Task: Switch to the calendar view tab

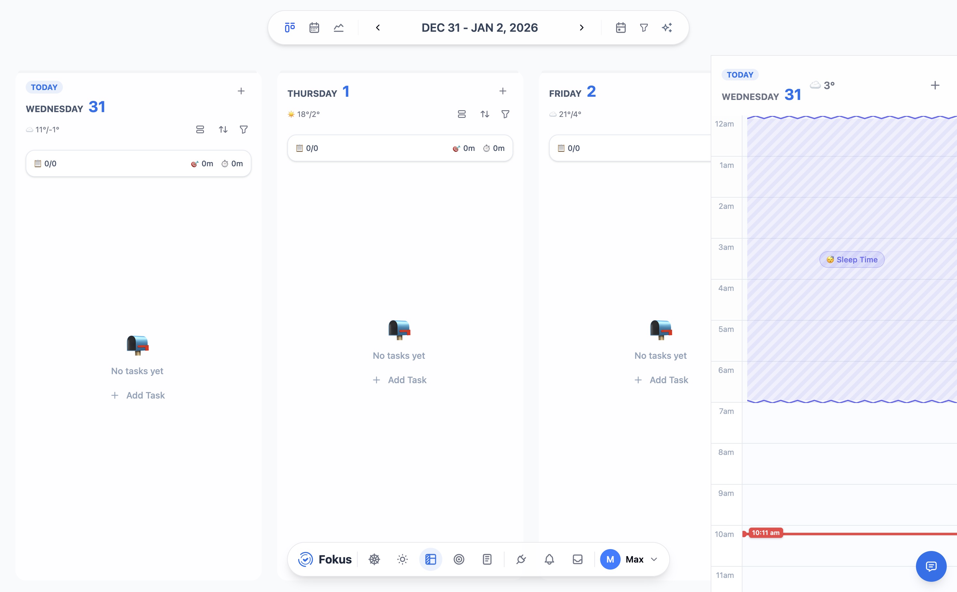Action: click(x=314, y=28)
